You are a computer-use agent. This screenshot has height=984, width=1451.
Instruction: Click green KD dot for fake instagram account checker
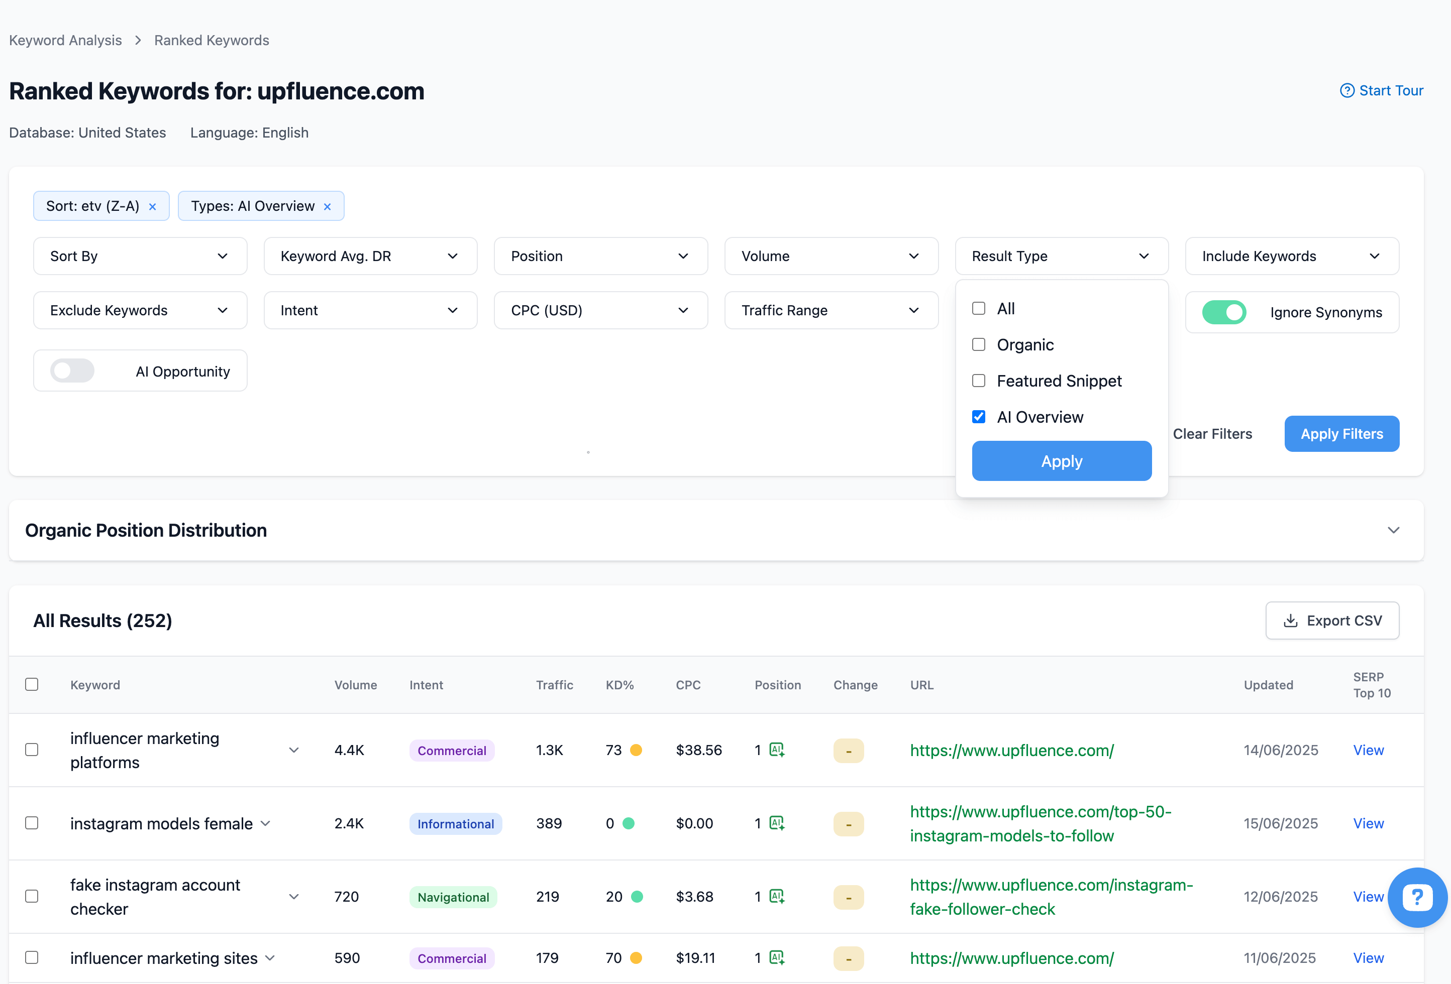pos(637,897)
